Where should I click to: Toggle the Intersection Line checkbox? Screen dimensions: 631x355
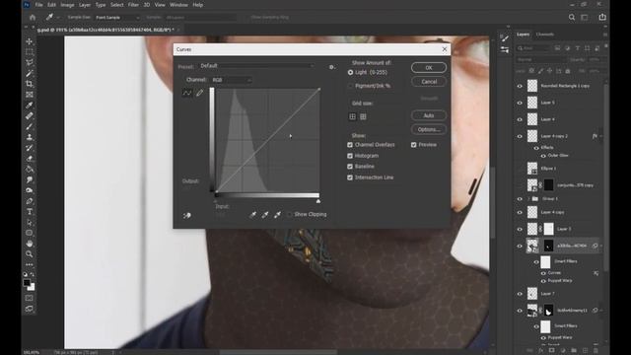coord(350,177)
